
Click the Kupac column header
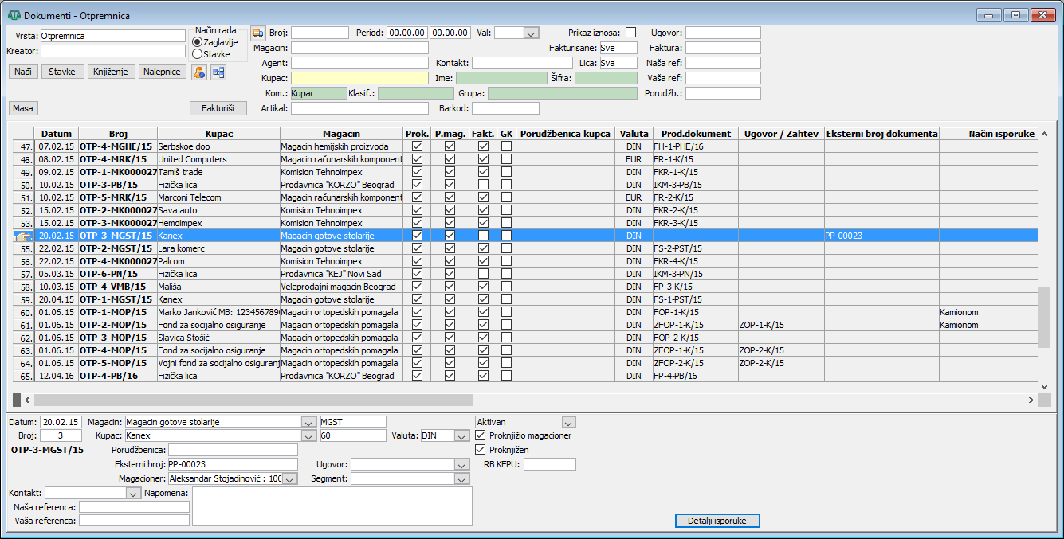(218, 134)
